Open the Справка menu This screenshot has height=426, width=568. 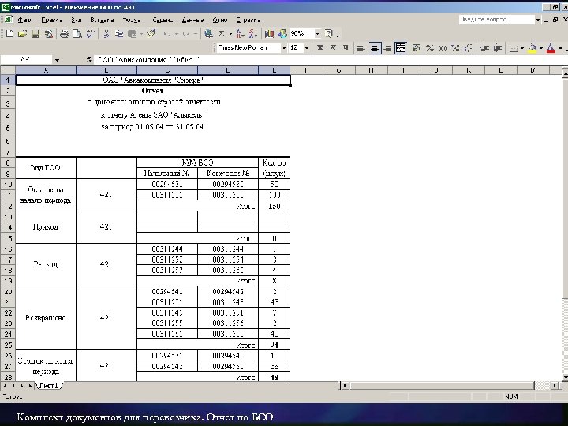point(248,20)
